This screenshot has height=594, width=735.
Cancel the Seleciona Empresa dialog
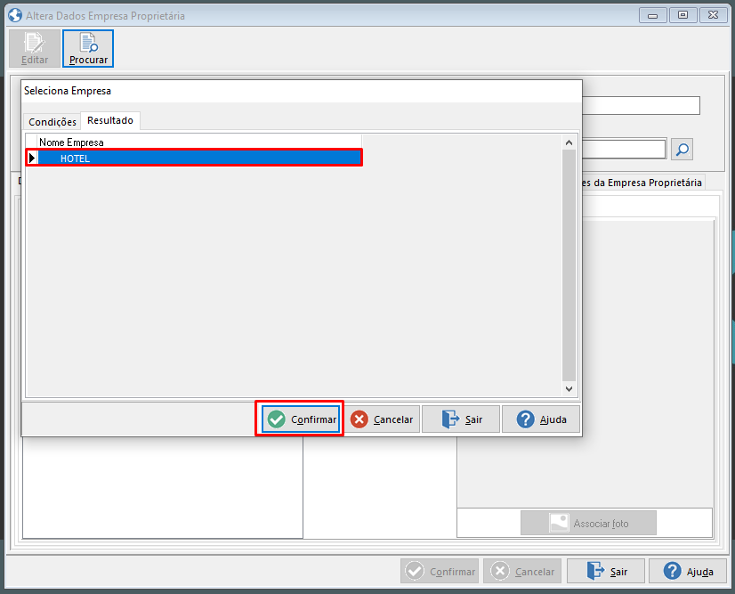pos(383,419)
